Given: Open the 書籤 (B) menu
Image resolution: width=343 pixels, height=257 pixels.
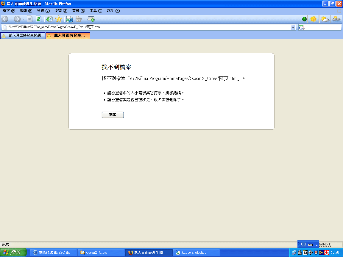Looking at the screenshot, I should click(x=78, y=11).
